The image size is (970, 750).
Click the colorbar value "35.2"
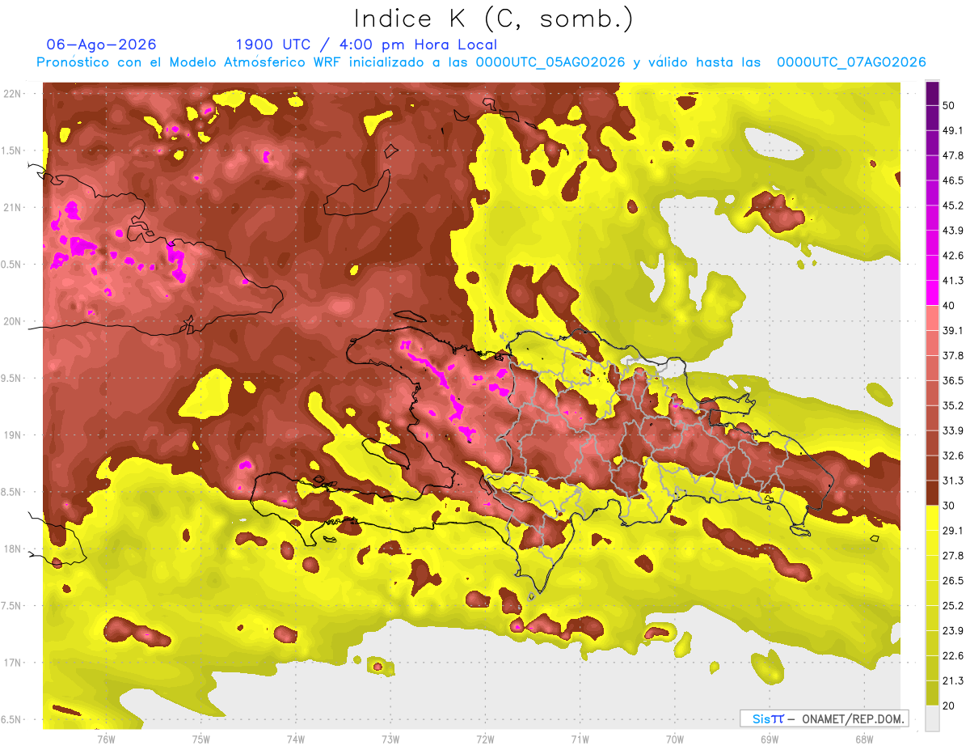(951, 405)
